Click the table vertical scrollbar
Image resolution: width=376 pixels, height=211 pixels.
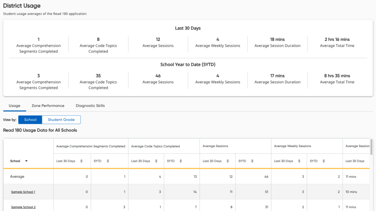[x=372, y=147]
